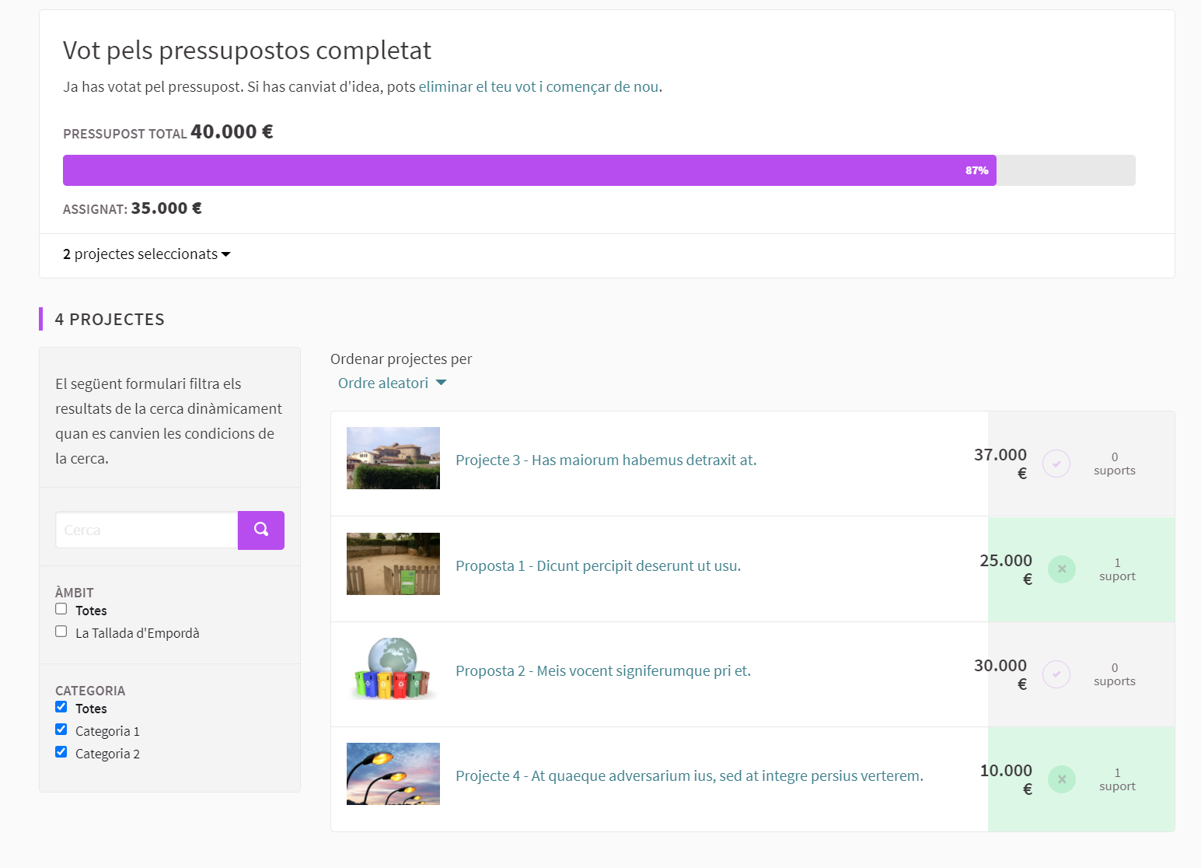
Task: Uncheck the Categoria 1 checkbox
Action: (61, 730)
